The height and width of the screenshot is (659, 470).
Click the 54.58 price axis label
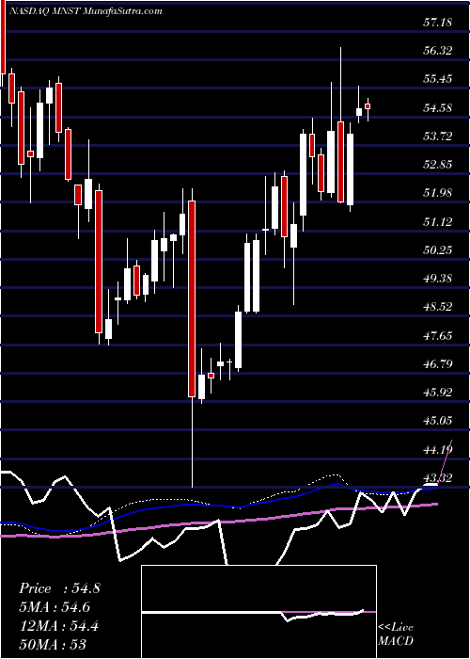click(438, 108)
